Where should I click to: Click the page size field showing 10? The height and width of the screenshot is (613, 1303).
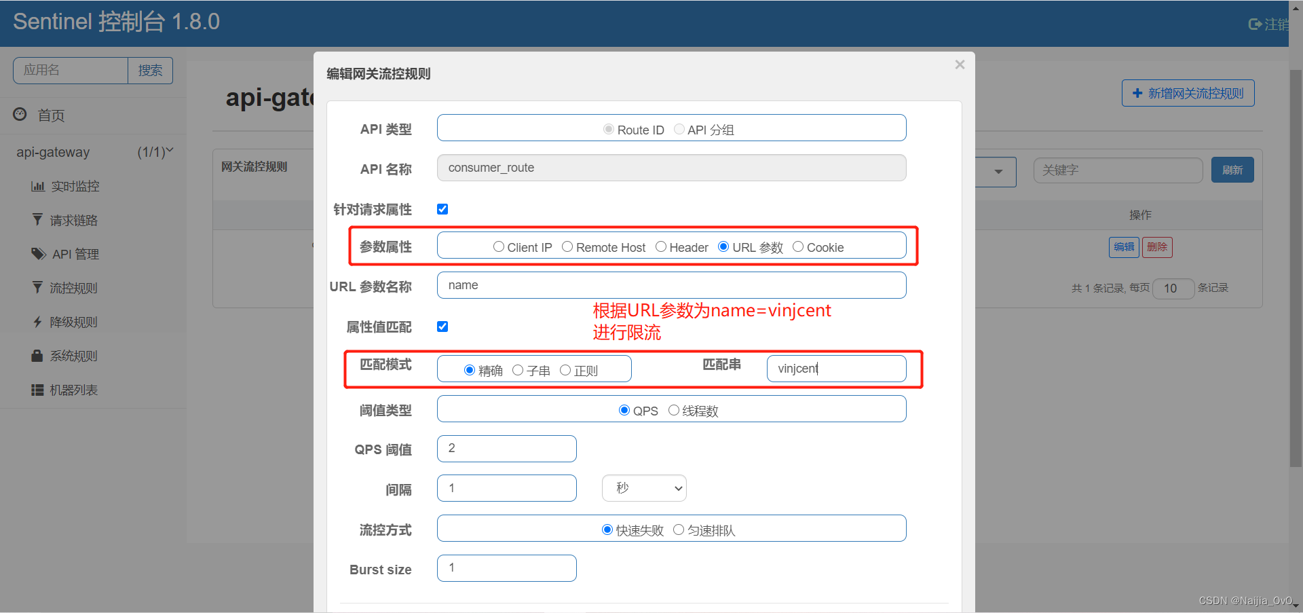pyautogui.click(x=1174, y=289)
